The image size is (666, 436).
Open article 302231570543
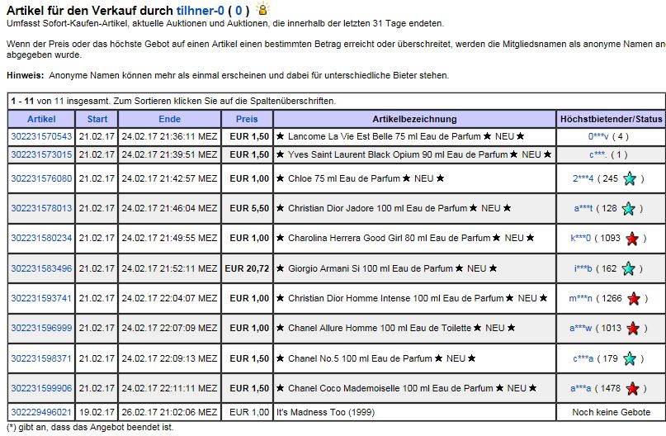click(41, 136)
